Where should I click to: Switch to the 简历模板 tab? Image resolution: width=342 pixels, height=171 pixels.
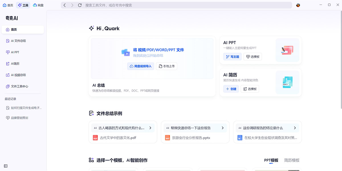[292, 160]
